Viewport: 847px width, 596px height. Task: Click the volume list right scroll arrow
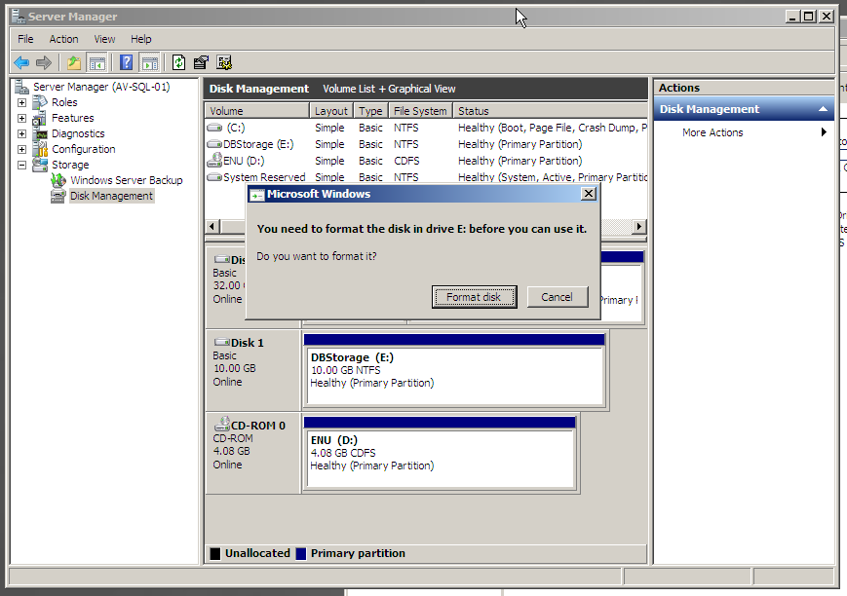639,226
